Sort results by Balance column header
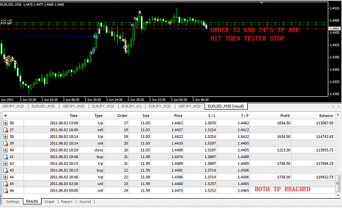342x208 pixels. pos(326,115)
